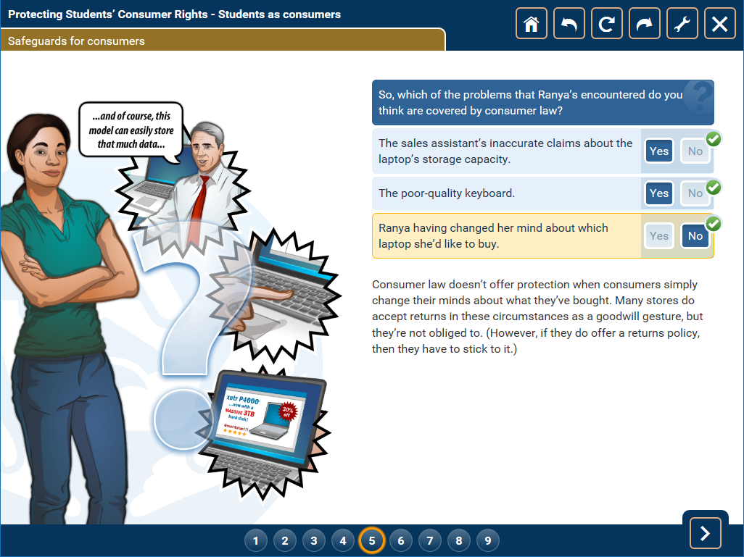
Task: Click the reload circular-arrow icon
Action: click(x=606, y=24)
